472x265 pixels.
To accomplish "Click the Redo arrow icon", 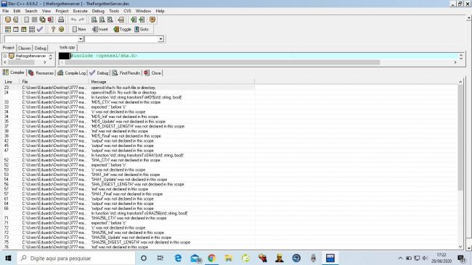I will tap(81, 20).
